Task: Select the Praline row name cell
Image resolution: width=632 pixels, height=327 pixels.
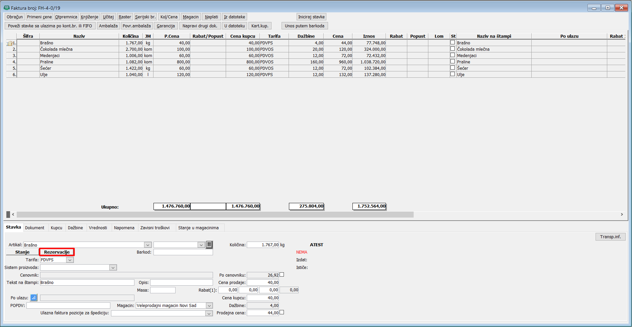Action: pyautogui.click(x=79, y=62)
